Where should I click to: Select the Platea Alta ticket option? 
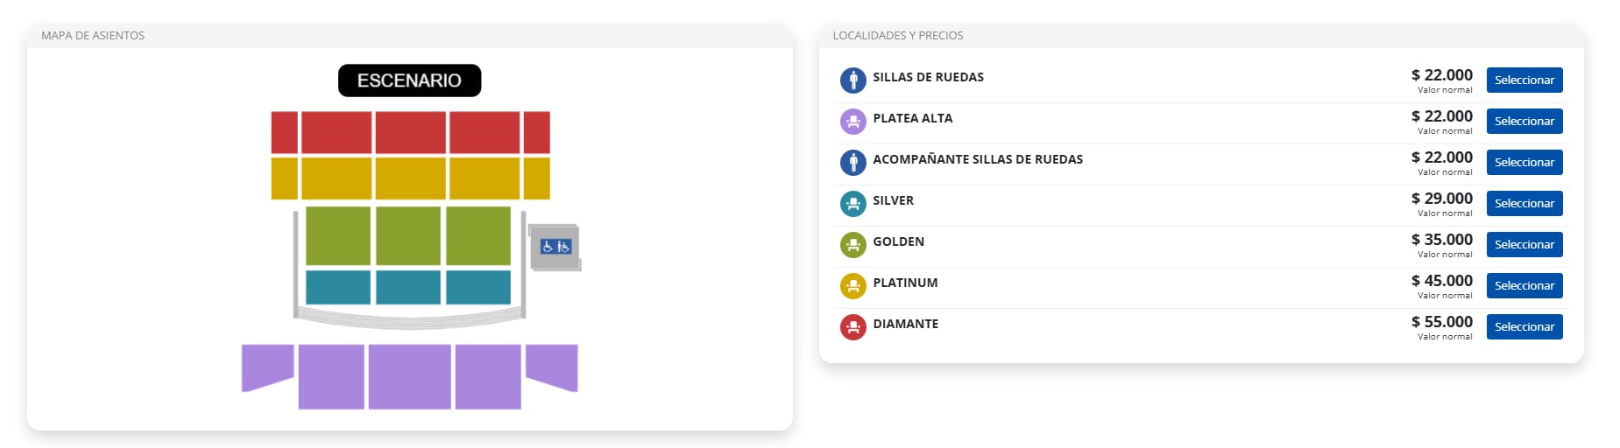1524,122
